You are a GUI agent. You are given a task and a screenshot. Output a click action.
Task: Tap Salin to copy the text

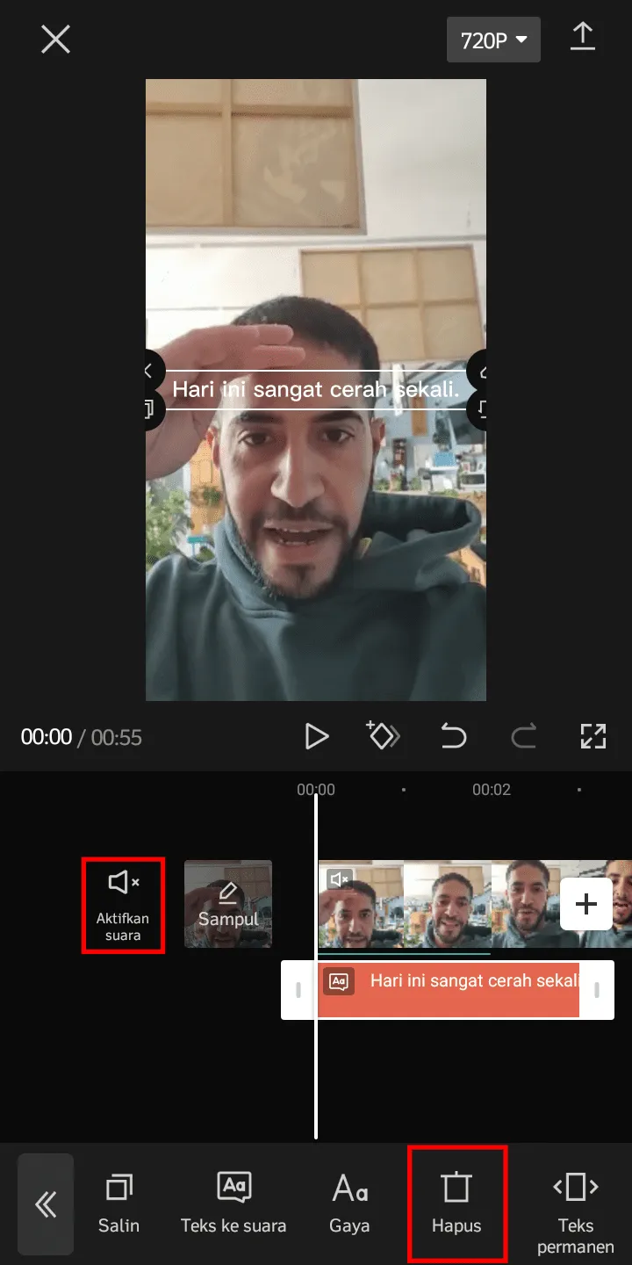[118, 1204]
